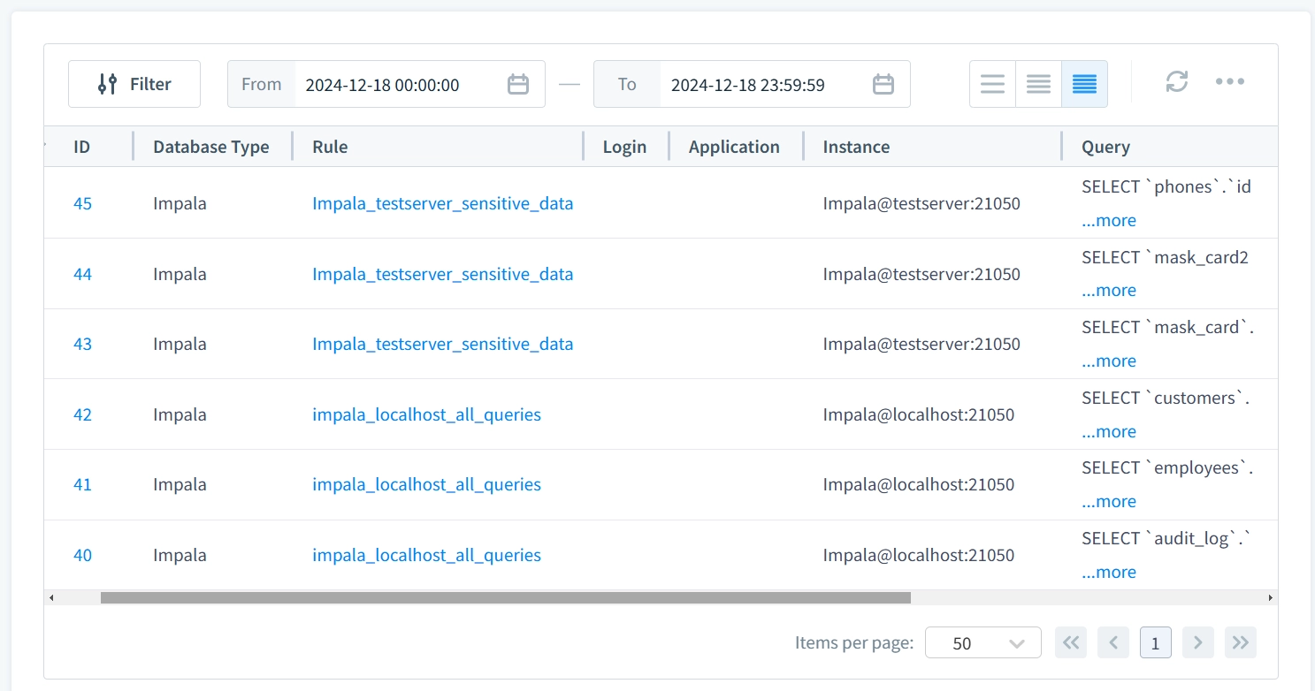Click the horizontal scrollbar left arrow

tap(51, 597)
